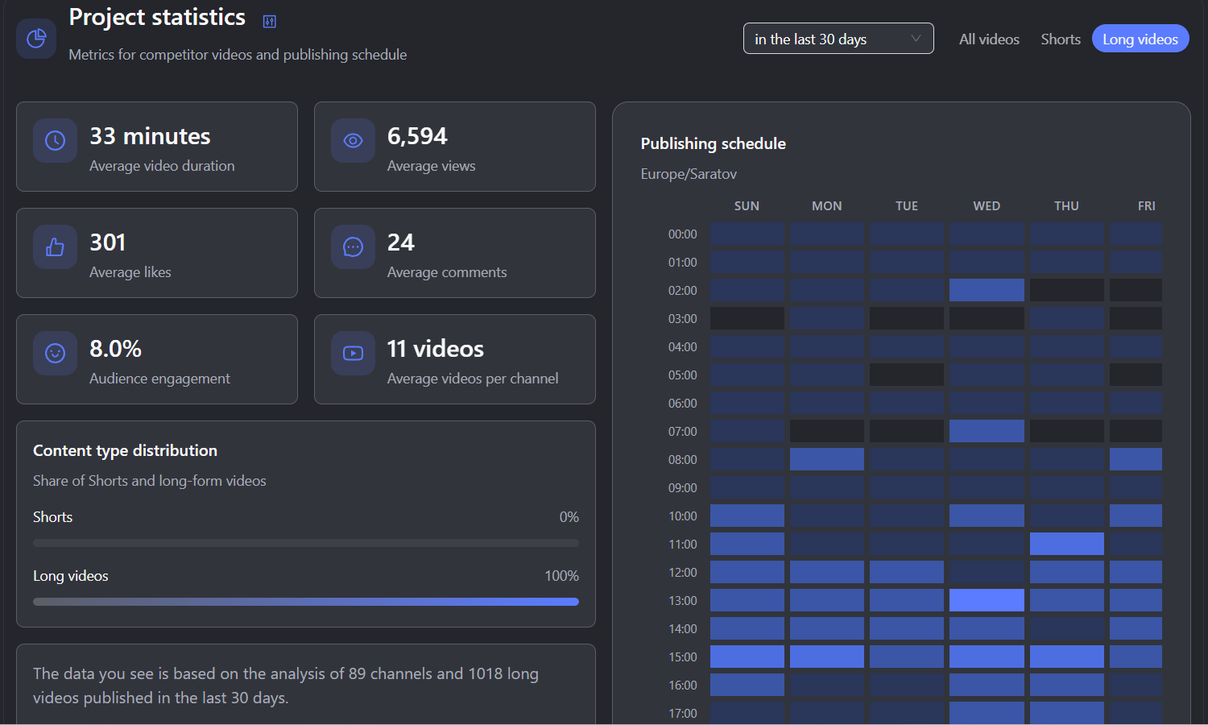This screenshot has width=1208, height=725.
Task: Click the 'SUN' column header
Action: (747, 206)
